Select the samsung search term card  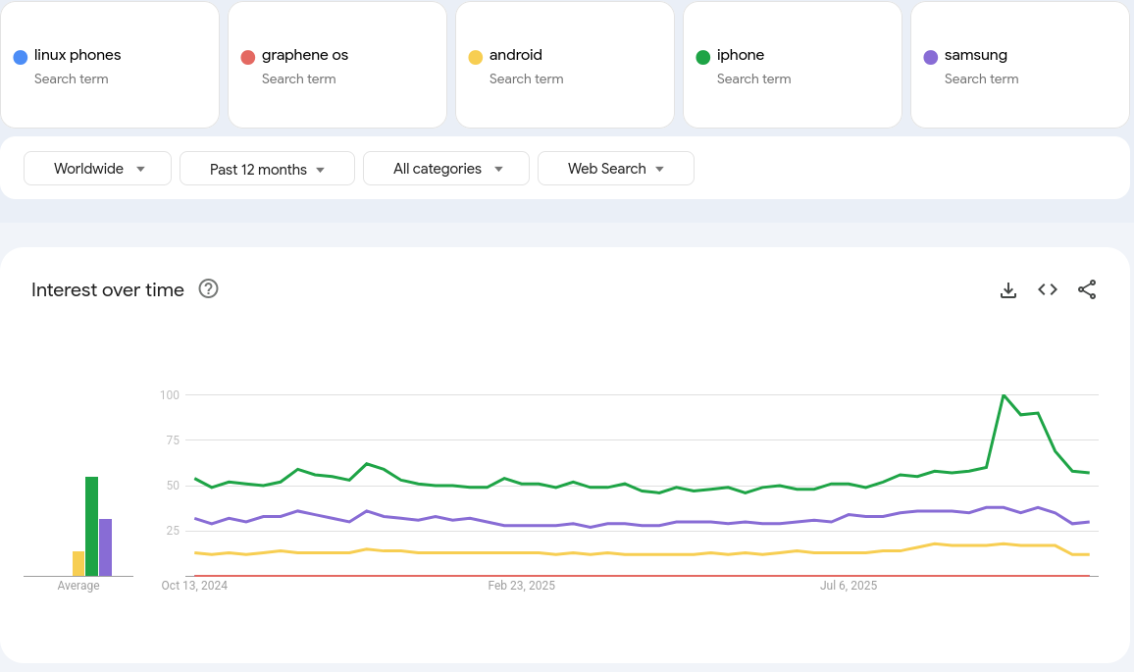click(1019, 65)
